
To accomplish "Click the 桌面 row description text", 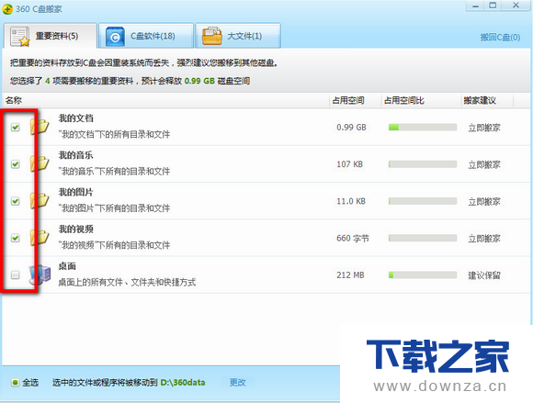I will click(x=127, y=282).
